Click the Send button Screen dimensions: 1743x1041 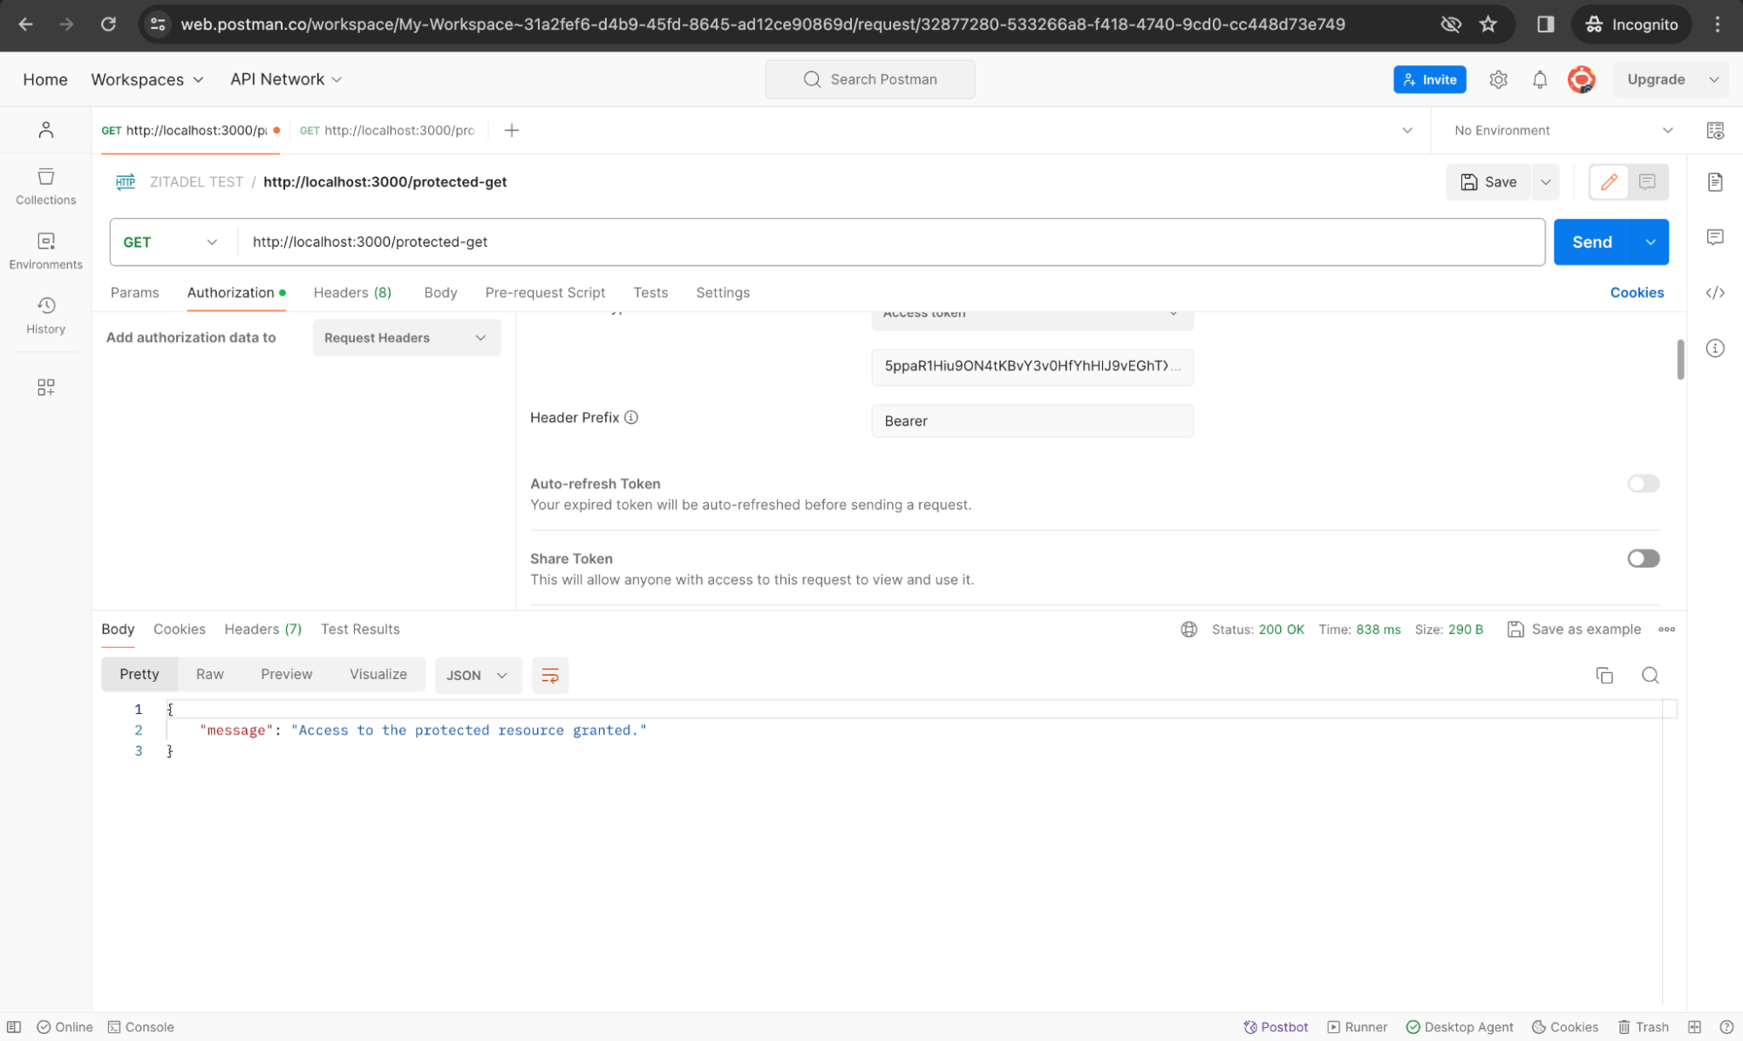[x=1590, y=242]
